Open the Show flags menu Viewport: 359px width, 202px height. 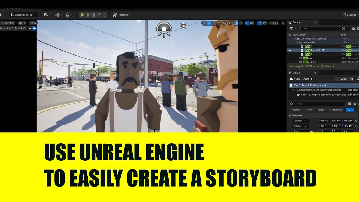coord(33,23)
